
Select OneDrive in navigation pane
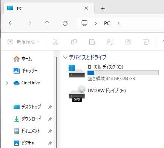point(31,83)
